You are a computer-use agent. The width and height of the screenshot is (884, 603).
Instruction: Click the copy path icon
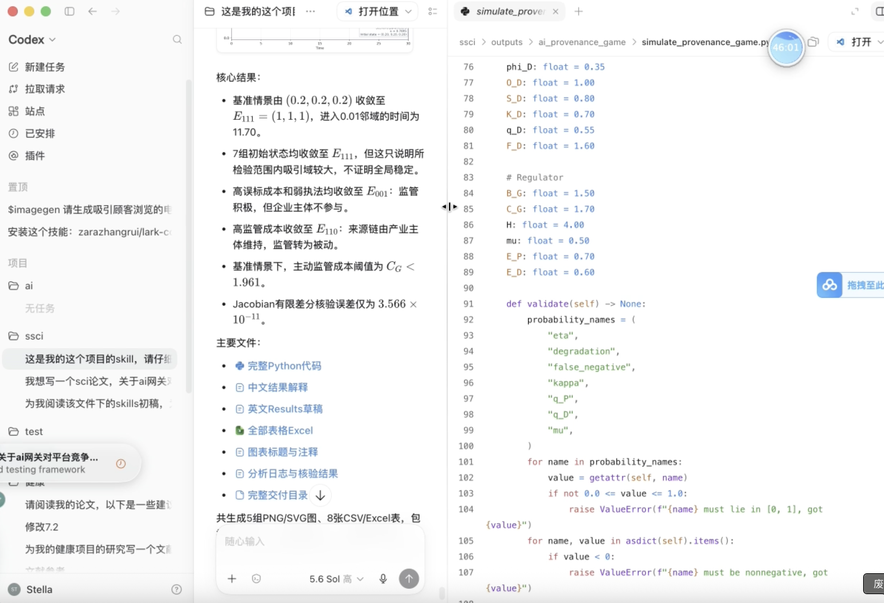(813, 42)
